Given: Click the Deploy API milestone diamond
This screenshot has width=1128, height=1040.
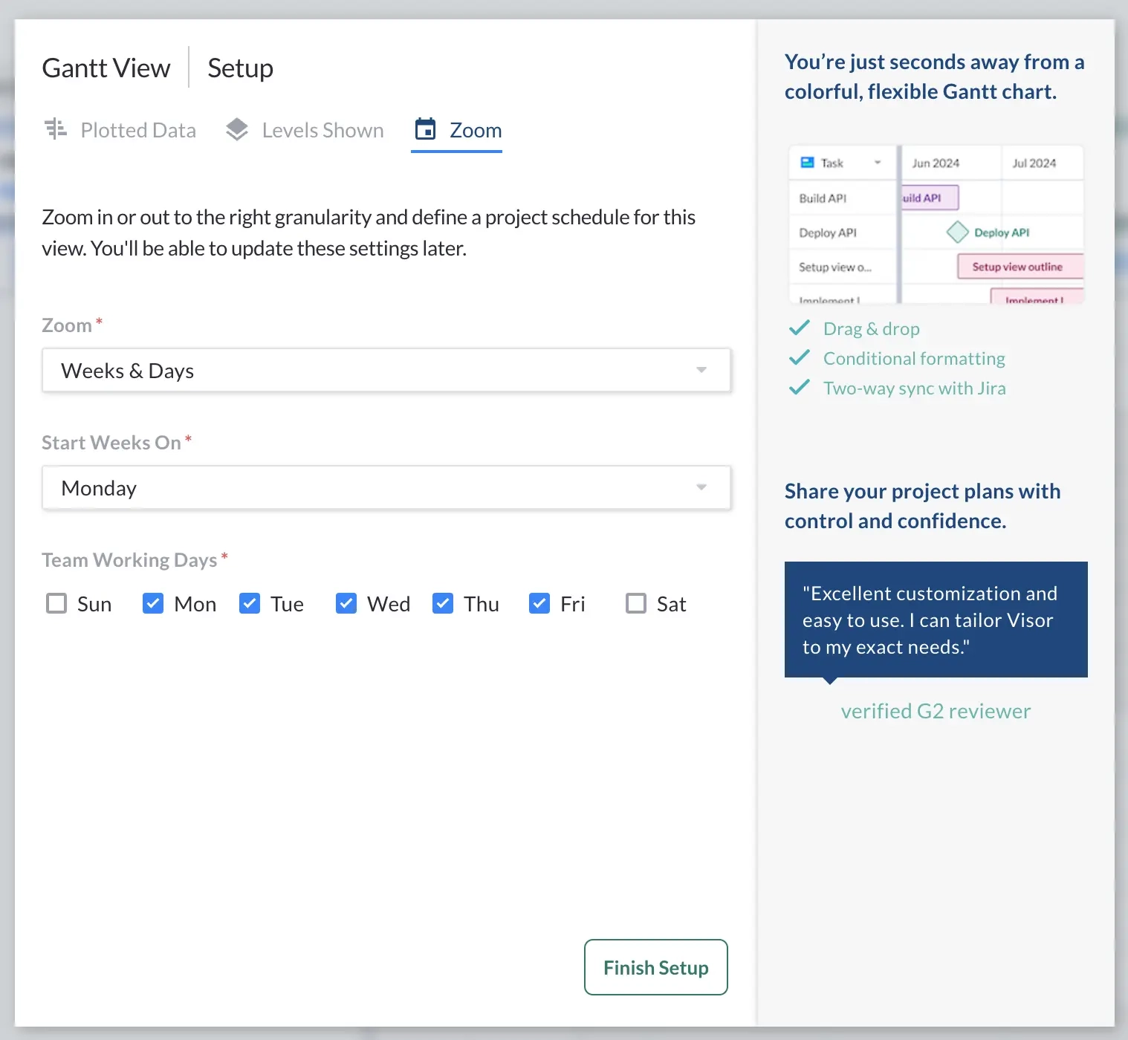Looking at the screenshot, I should [957, 231].
